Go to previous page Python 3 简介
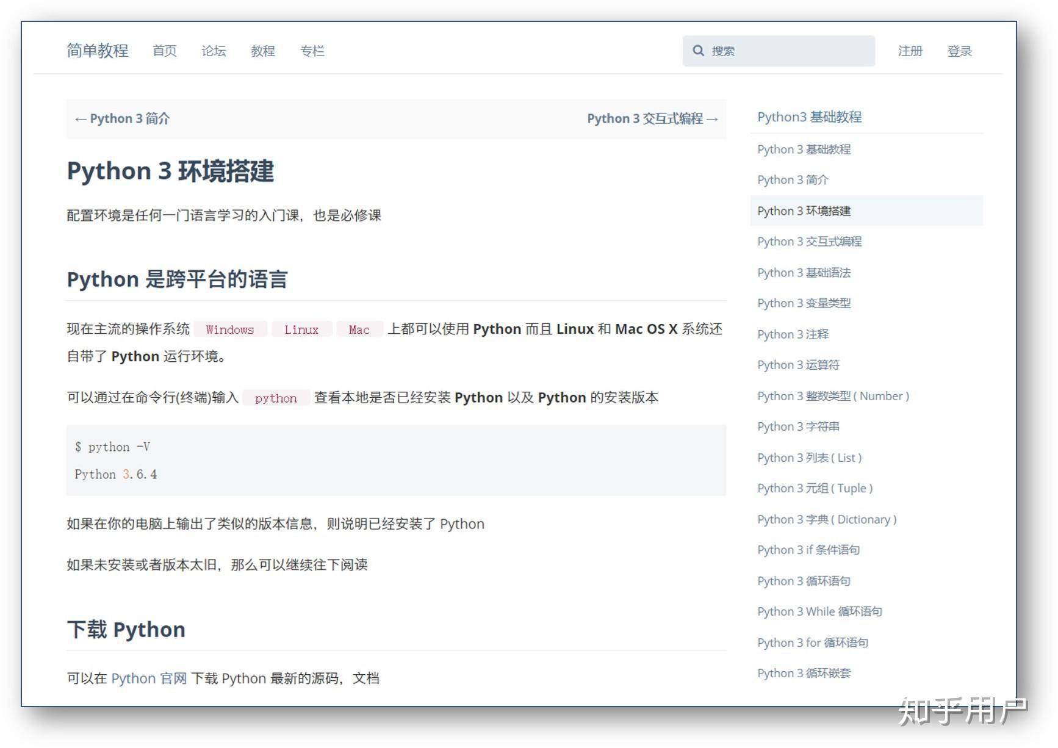Screen dimensions: 1058x748 coord(122,118)
